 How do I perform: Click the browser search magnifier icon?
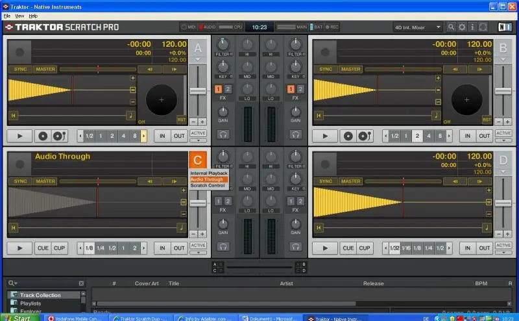coord(12,283)
